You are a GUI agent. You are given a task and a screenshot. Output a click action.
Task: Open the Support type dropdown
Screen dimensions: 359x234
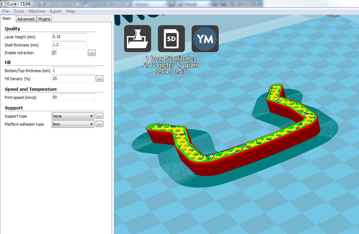point(73,116)
